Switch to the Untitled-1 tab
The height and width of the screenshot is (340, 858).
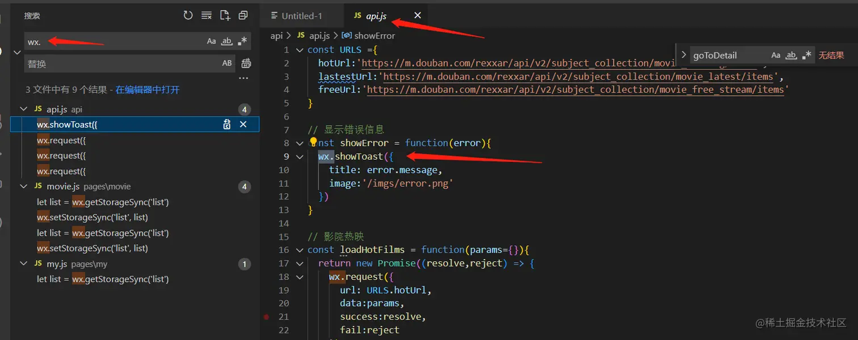click(x=301, y=15)
